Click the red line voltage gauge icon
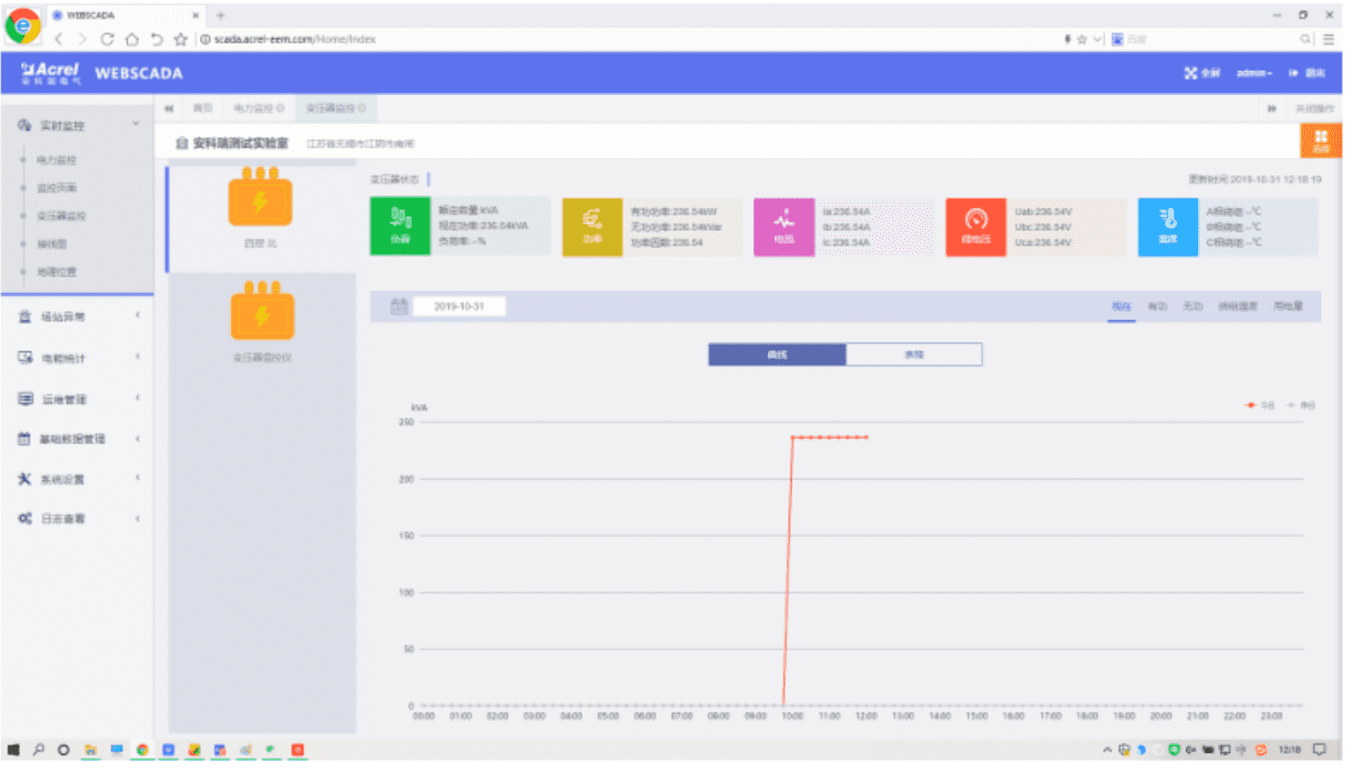Image resolution: width=1345 pixels, height=773 pixels. (975, 226)
